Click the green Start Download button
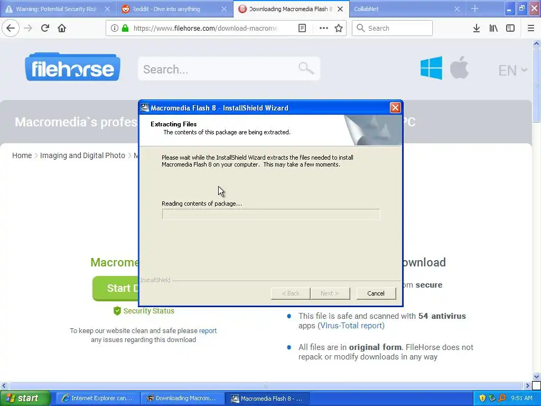 [116, 288]
